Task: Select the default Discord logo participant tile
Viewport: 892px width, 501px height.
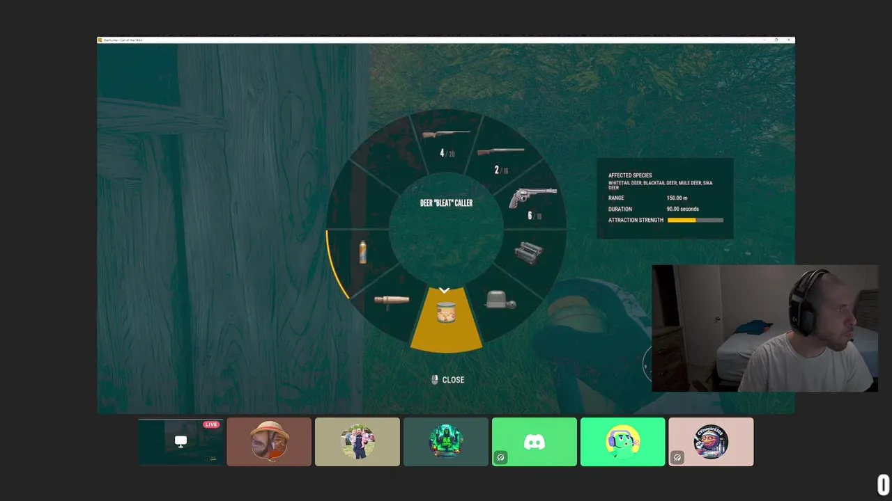Action: pyautogui.click(x=535, y=441)
